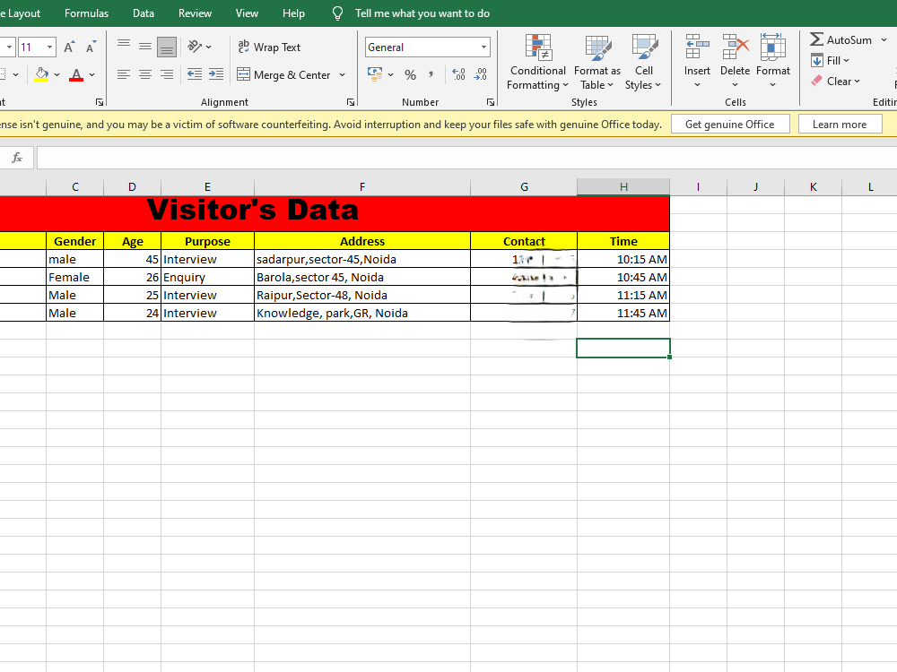Image resolution: width=897 pixels, height=672 pixels.
Task: Decrease decimal places
Action: [x=481, y=74]
